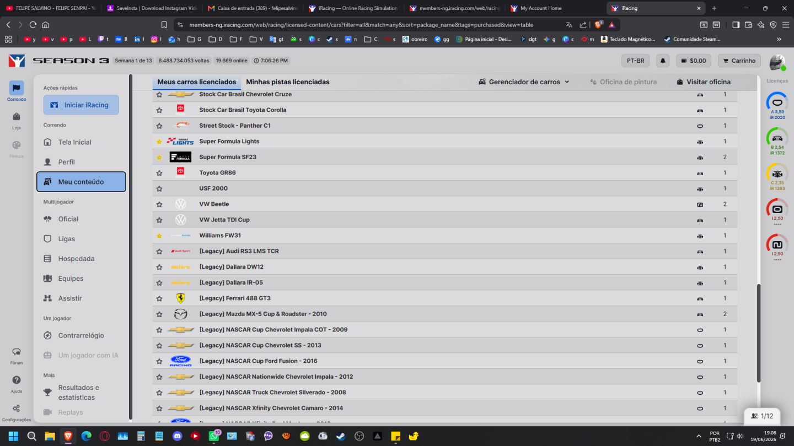This screenshot has width=794, height=446.
Task: Open Configurações gear in the sidebar
Action: tap(17, 412)
